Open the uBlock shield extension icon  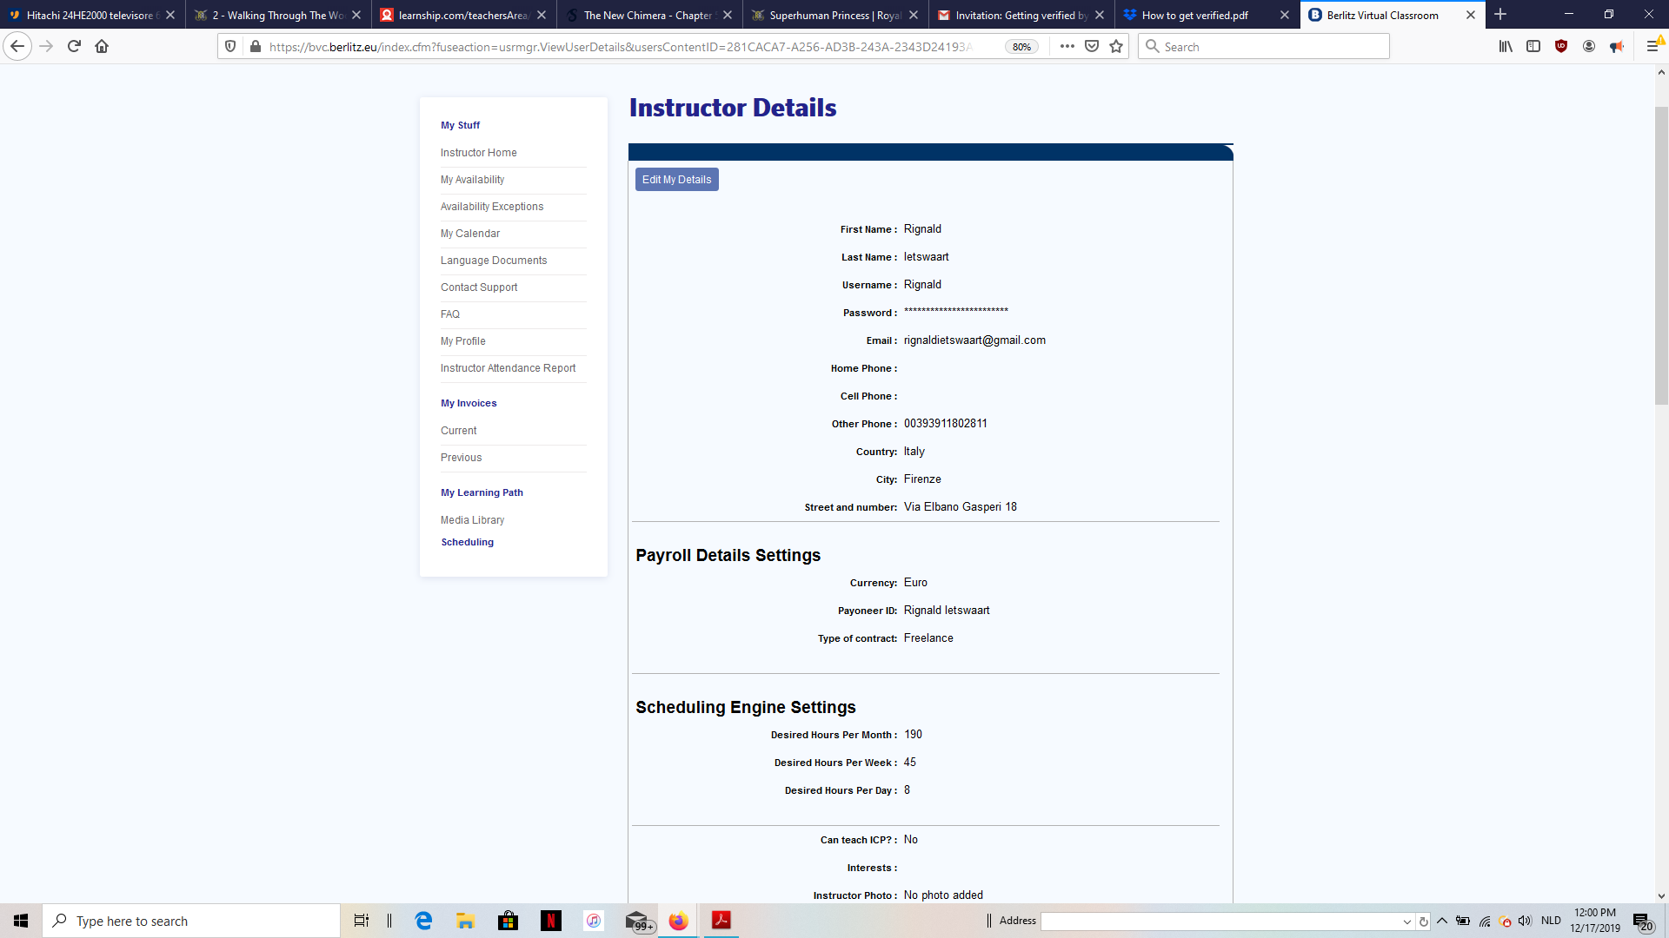coord(1561,47)
